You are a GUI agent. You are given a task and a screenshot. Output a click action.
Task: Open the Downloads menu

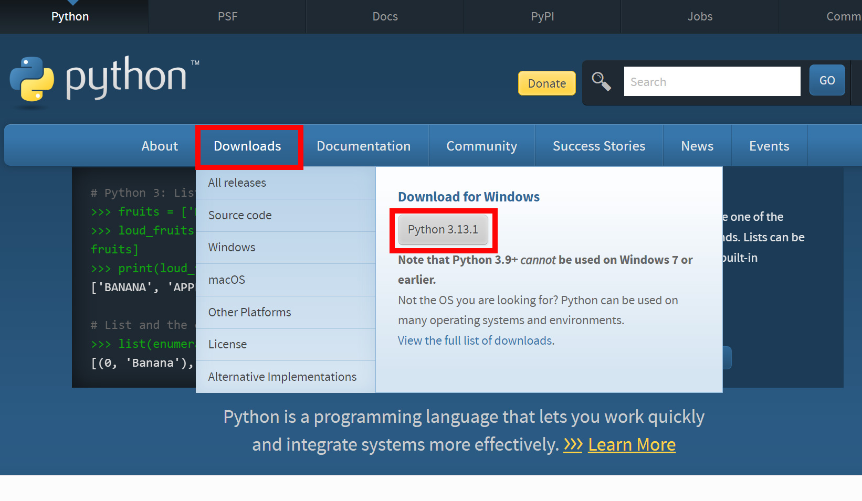tap(248, 146)
